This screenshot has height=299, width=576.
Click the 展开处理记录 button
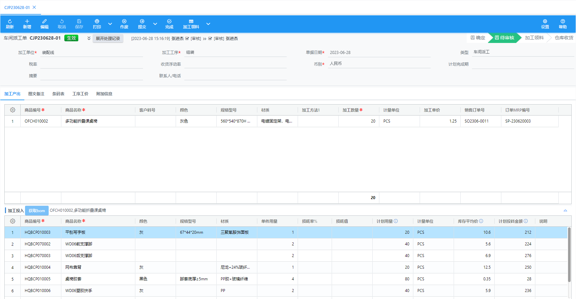tap(108, 39)
